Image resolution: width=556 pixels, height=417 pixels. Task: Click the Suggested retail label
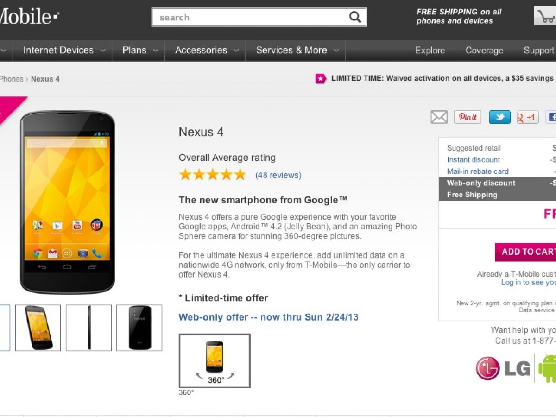pos(474,148)
